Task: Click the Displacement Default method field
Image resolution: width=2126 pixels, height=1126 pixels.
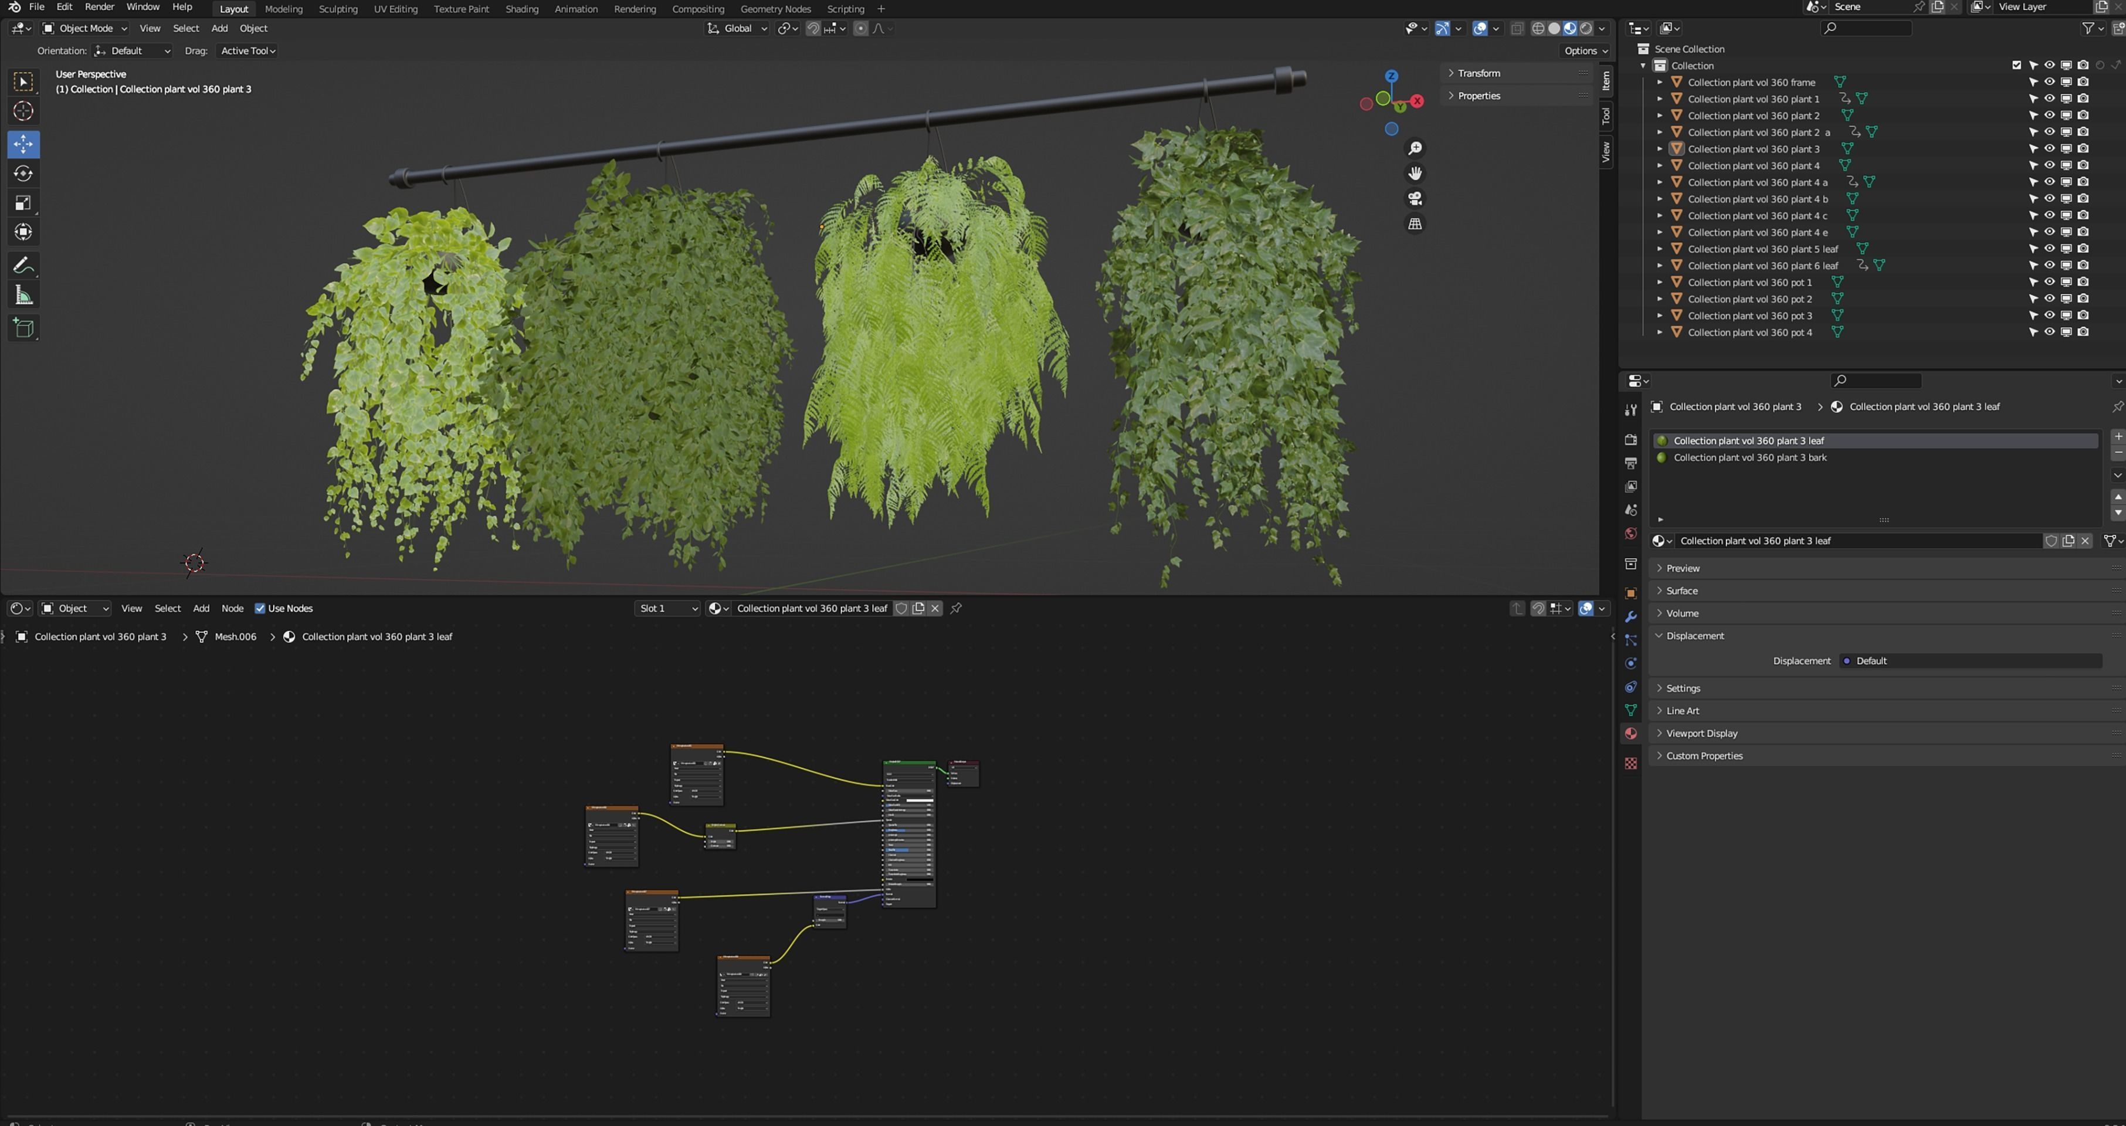Action: click(1970, 660)
